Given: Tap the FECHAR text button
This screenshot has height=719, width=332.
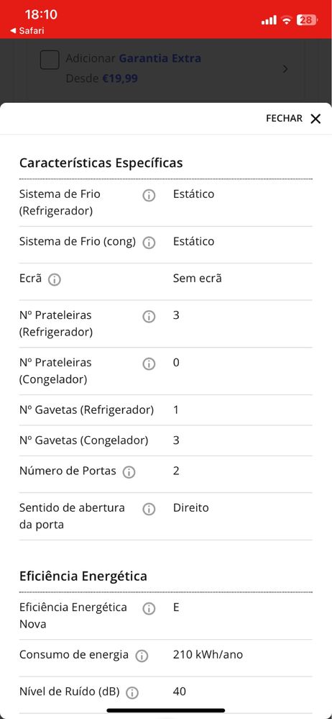Looking at the screenshot, I should click(284, 119).
